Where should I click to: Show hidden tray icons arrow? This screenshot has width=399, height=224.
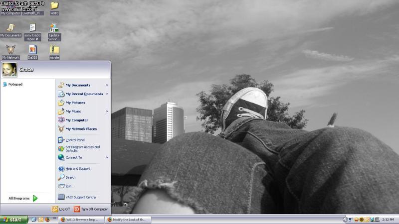(345, 220)
